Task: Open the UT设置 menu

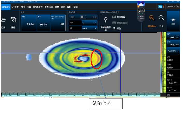Action: coord(15,7)
